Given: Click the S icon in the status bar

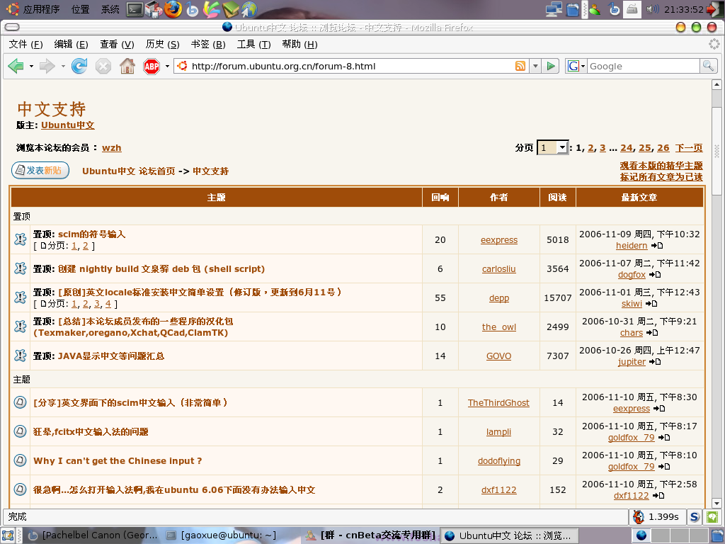Looking at the screenshot, I should point(694,516).
